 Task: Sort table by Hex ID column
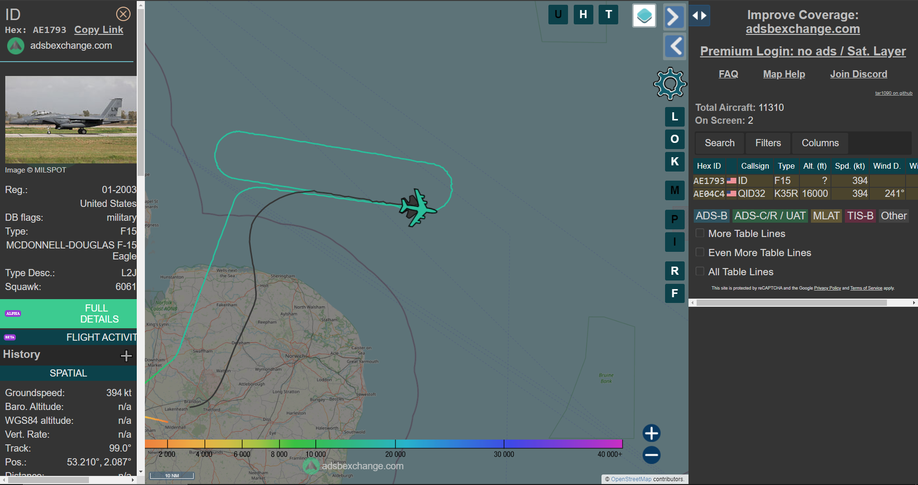[x=709, y=166]
